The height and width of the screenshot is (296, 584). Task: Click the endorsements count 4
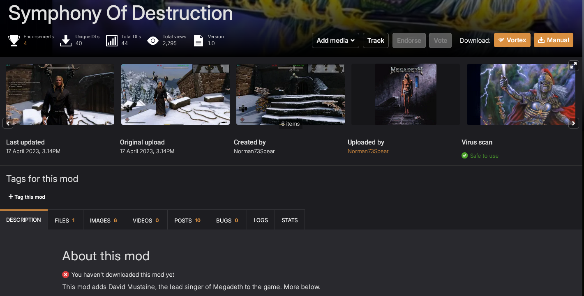pyautogui.click(x=25, y=44)
